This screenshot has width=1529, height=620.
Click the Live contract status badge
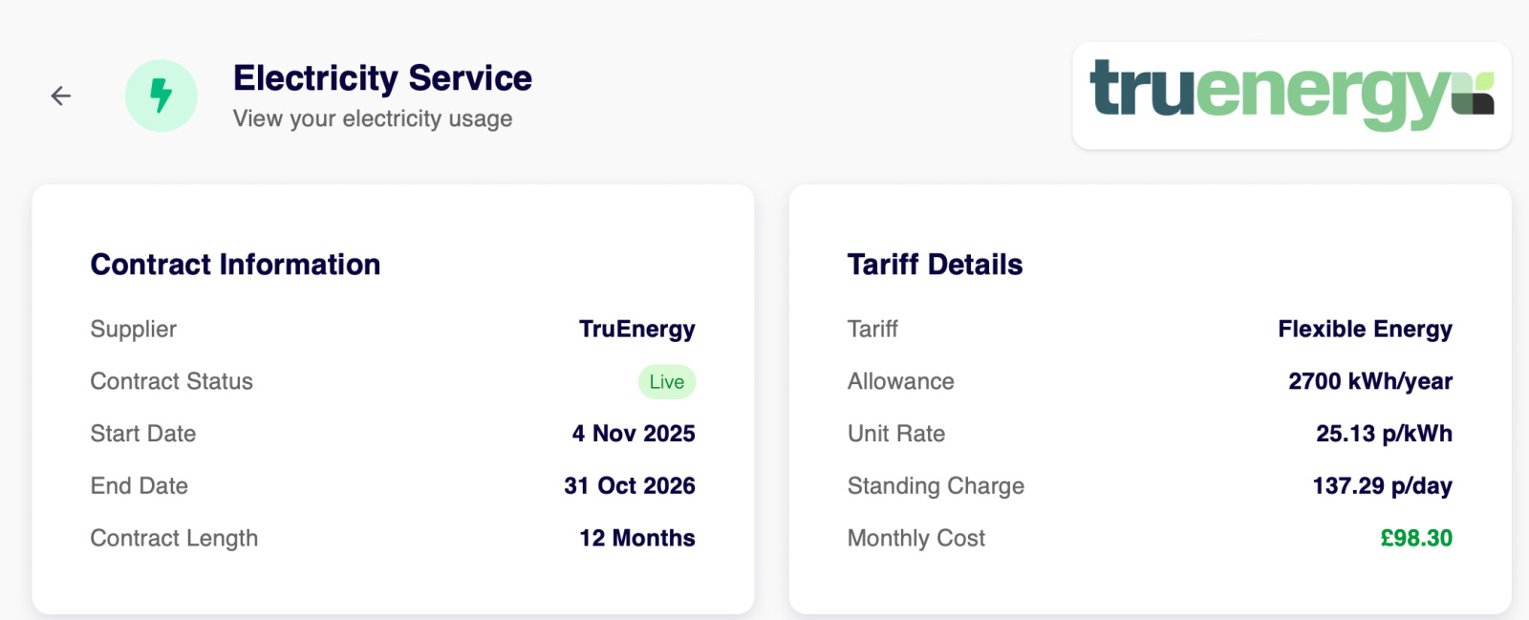(x=666, y=382)
